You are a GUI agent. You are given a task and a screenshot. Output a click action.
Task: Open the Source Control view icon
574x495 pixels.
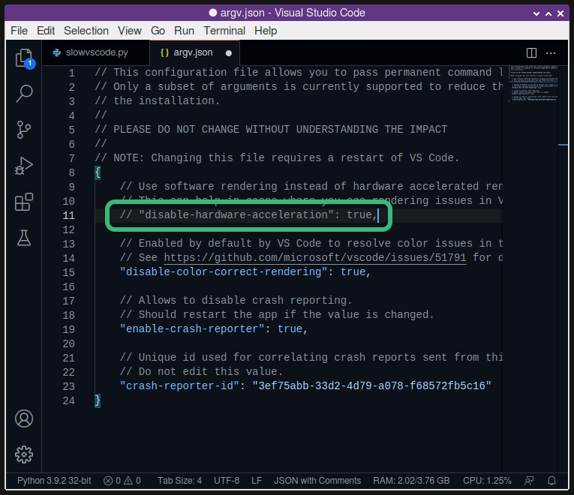(x=24, y=130)
